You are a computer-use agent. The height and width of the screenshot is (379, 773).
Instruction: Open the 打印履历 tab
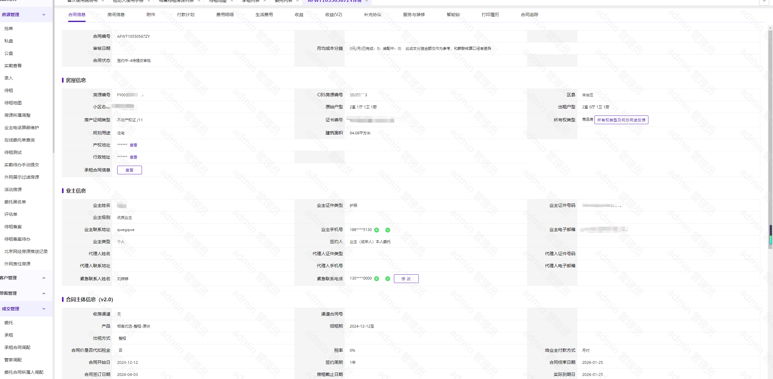490,15
